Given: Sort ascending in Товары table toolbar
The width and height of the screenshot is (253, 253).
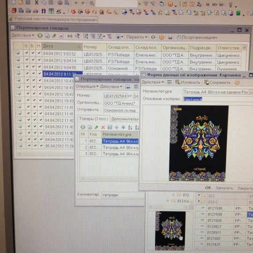Looking at the screenshot, I should tap(130, 127).
